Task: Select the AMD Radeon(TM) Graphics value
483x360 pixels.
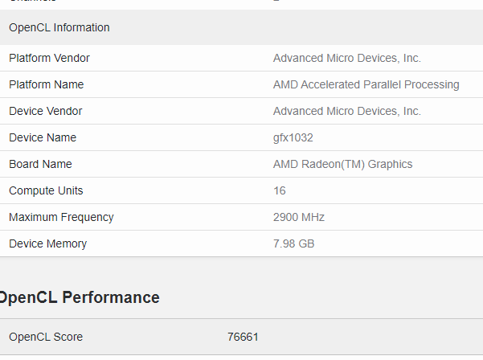Action: [342, 164]
